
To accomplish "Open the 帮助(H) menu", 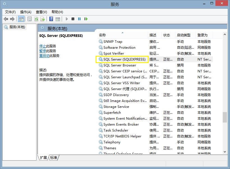I will 57,12.
